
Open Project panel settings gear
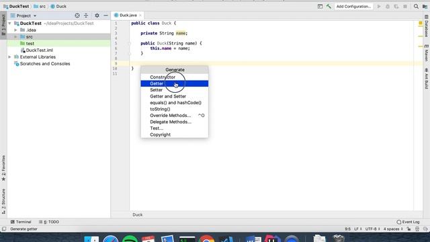click(97, 15)
